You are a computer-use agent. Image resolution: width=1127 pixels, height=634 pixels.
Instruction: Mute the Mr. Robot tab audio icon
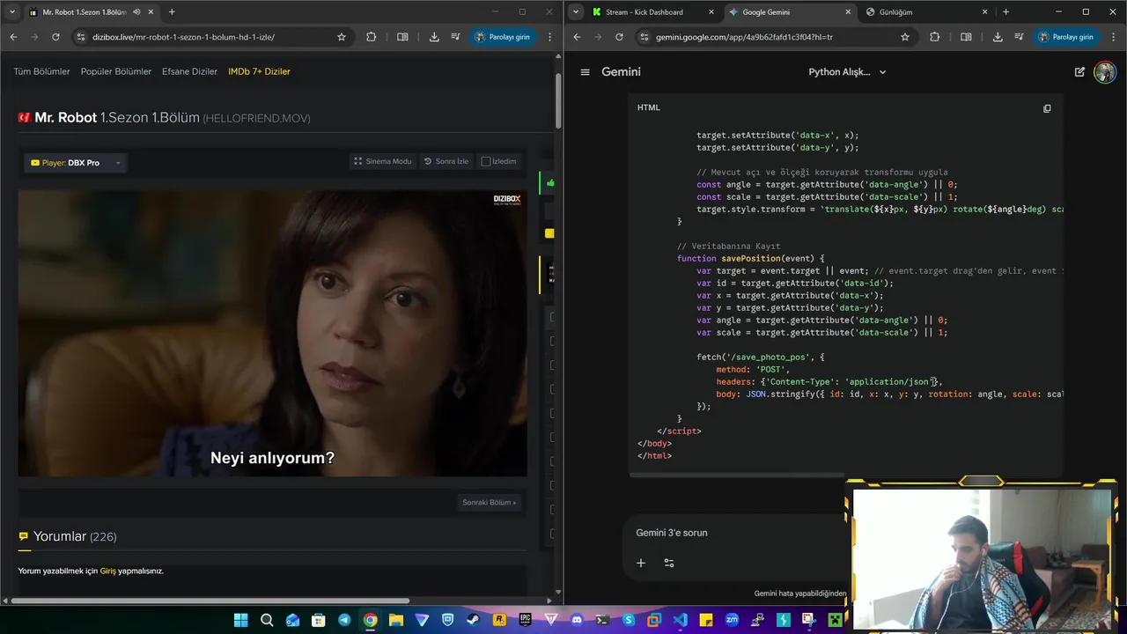point(136,12)
